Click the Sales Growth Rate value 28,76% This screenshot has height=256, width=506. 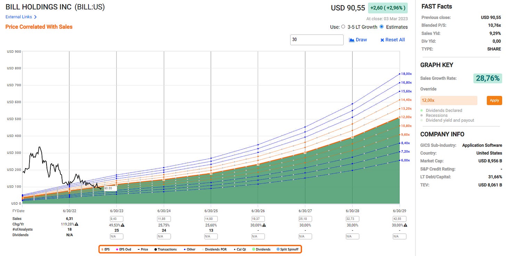point(488,78)
